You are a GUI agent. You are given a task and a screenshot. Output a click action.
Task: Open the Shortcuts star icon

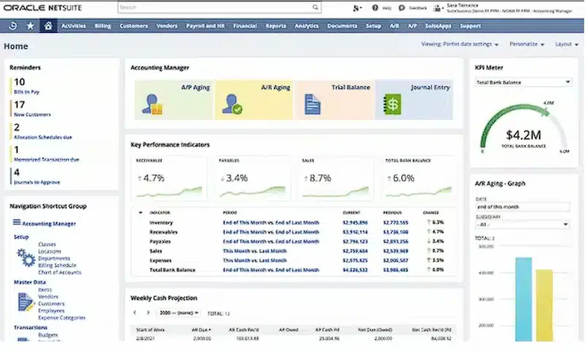point(31,26)
